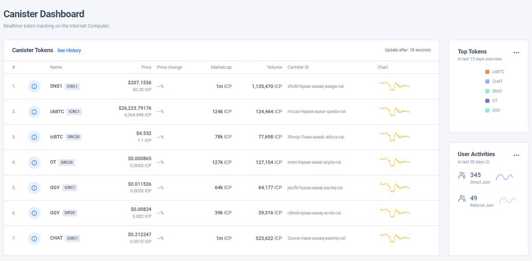Open info icon in row 5 OGY ICRC1
This screenshot has width=532, height=261.
(34, 188)
